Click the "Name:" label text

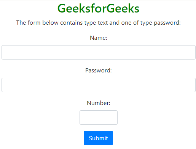tap(99, 38)
